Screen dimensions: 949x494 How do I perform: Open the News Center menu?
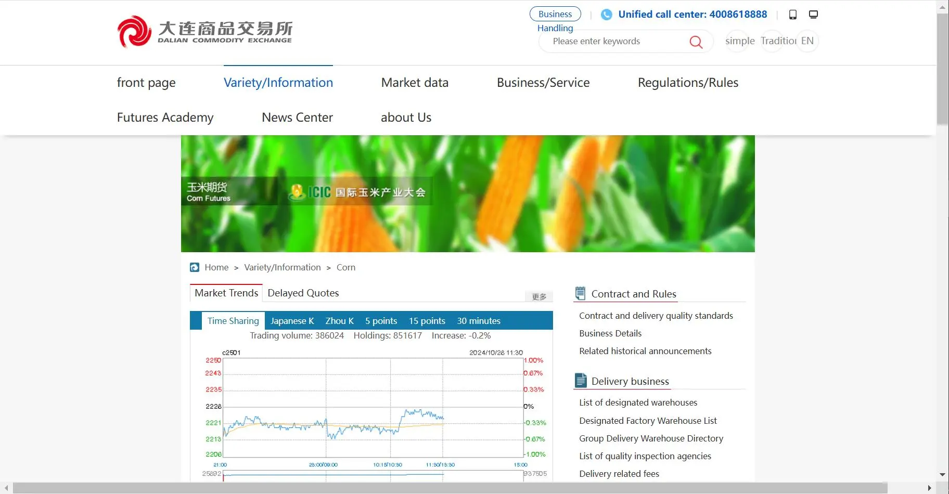coord(297,118)
